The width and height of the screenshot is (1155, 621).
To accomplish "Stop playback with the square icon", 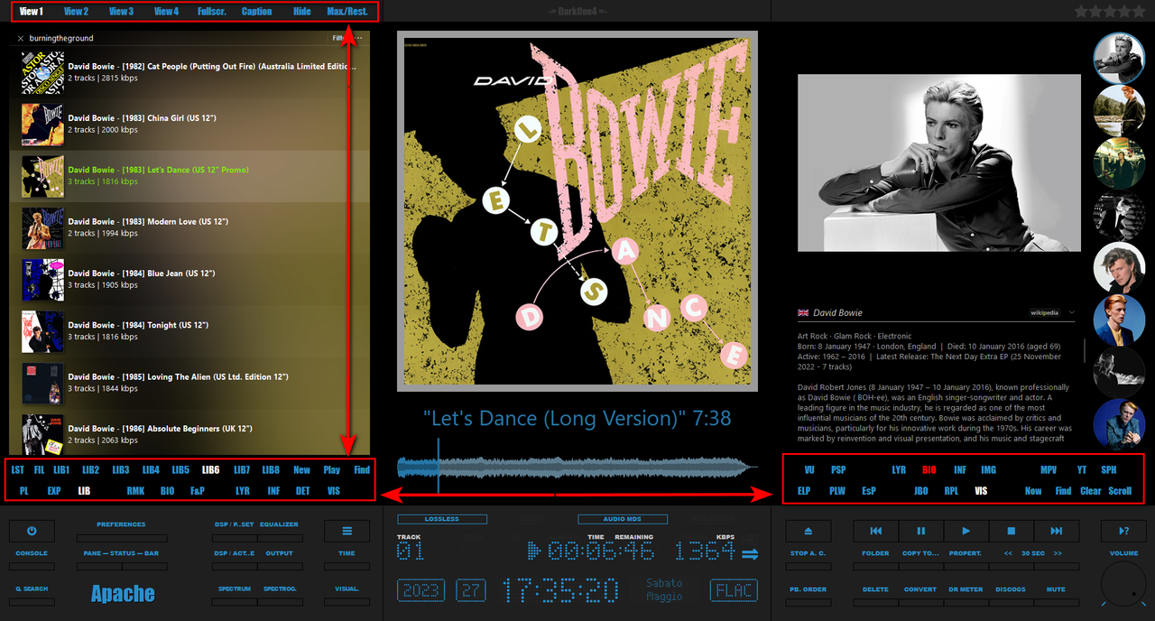I will click(1011, 531).
